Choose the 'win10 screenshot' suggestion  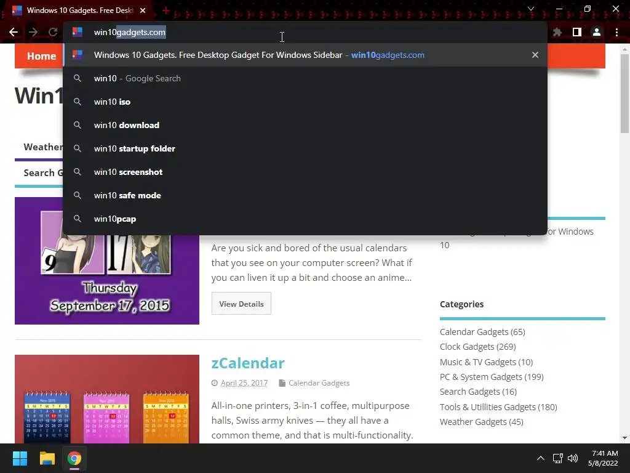(x=305, y=172)
